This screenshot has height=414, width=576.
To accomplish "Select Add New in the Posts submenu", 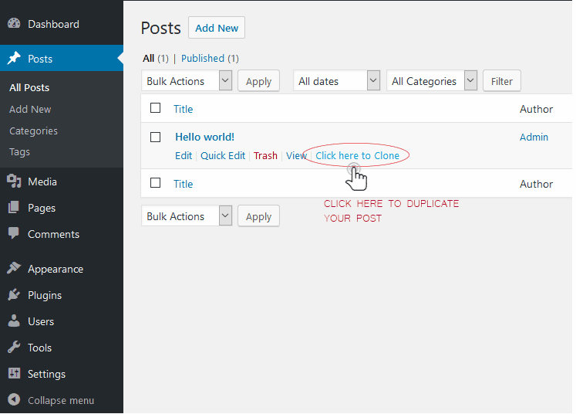I will (x=30, y=110).
